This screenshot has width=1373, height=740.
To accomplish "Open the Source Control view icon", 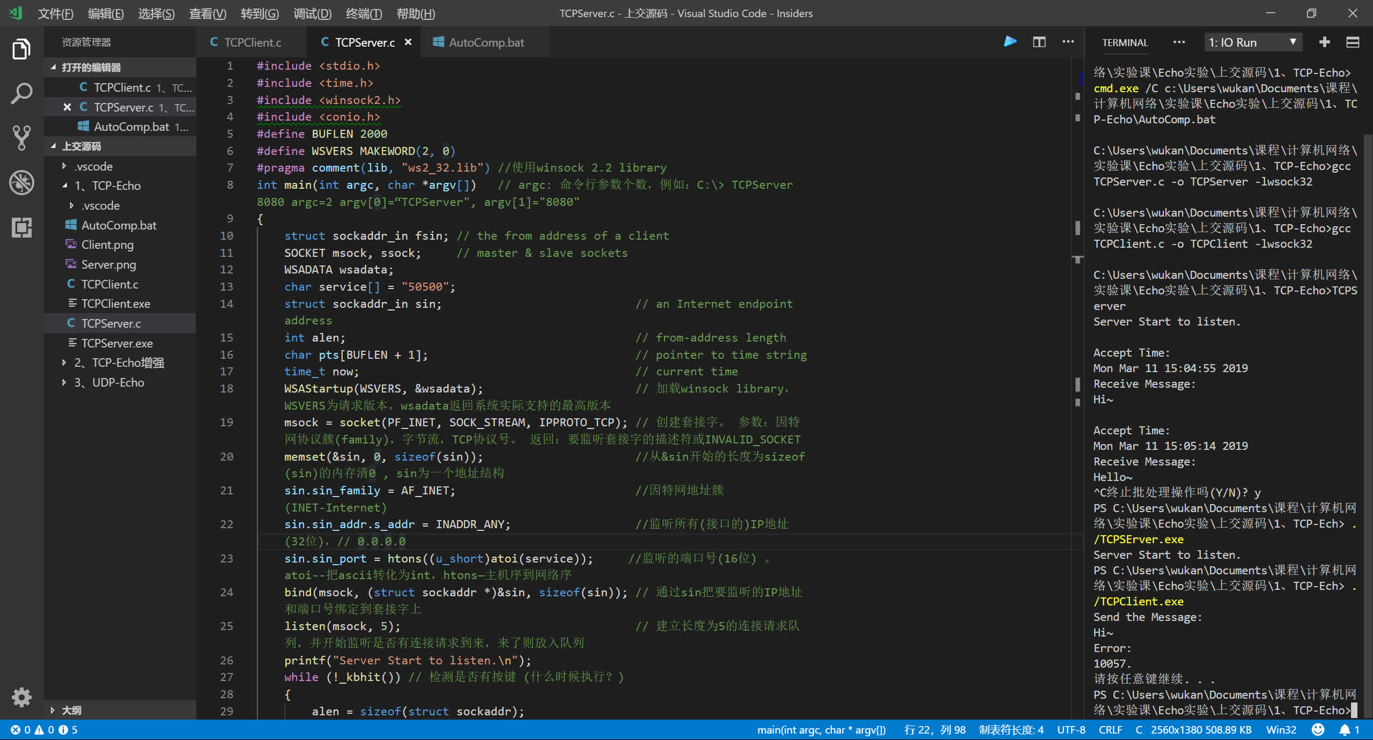I will (x=21, y=138).
